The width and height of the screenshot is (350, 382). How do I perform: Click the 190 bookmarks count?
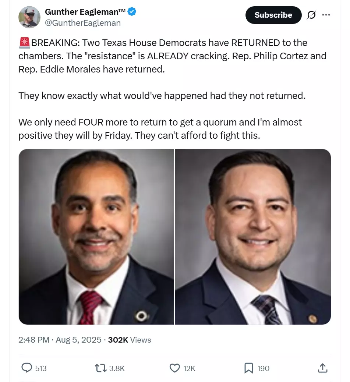(x=263, y=368)
